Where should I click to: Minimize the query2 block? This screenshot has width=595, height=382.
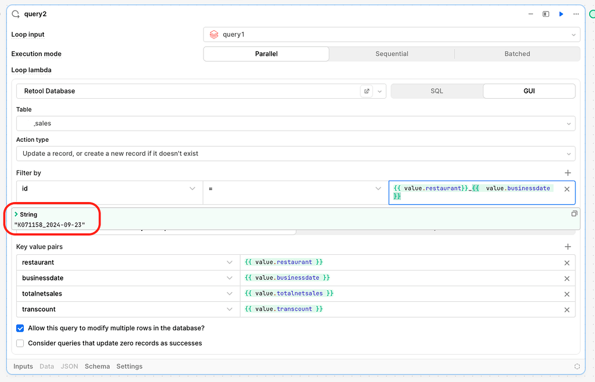tap(531, 14)
